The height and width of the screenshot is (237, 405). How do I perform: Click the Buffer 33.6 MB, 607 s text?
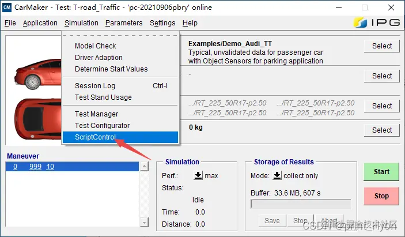coord(285,193)
